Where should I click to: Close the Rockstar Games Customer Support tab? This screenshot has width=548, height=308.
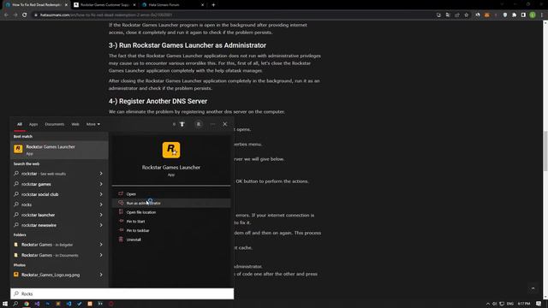[x=134, y=5]
